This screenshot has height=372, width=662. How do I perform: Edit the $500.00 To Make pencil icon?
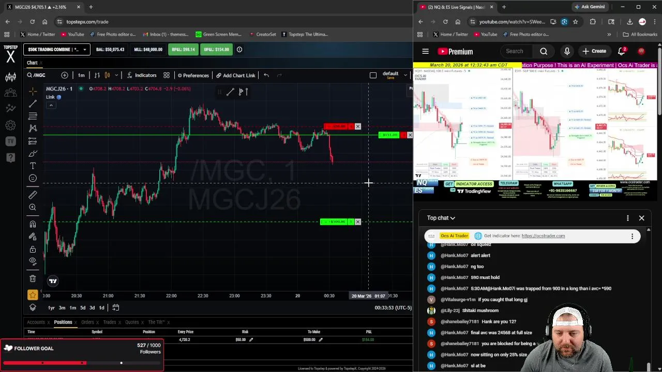click(320, 340)
